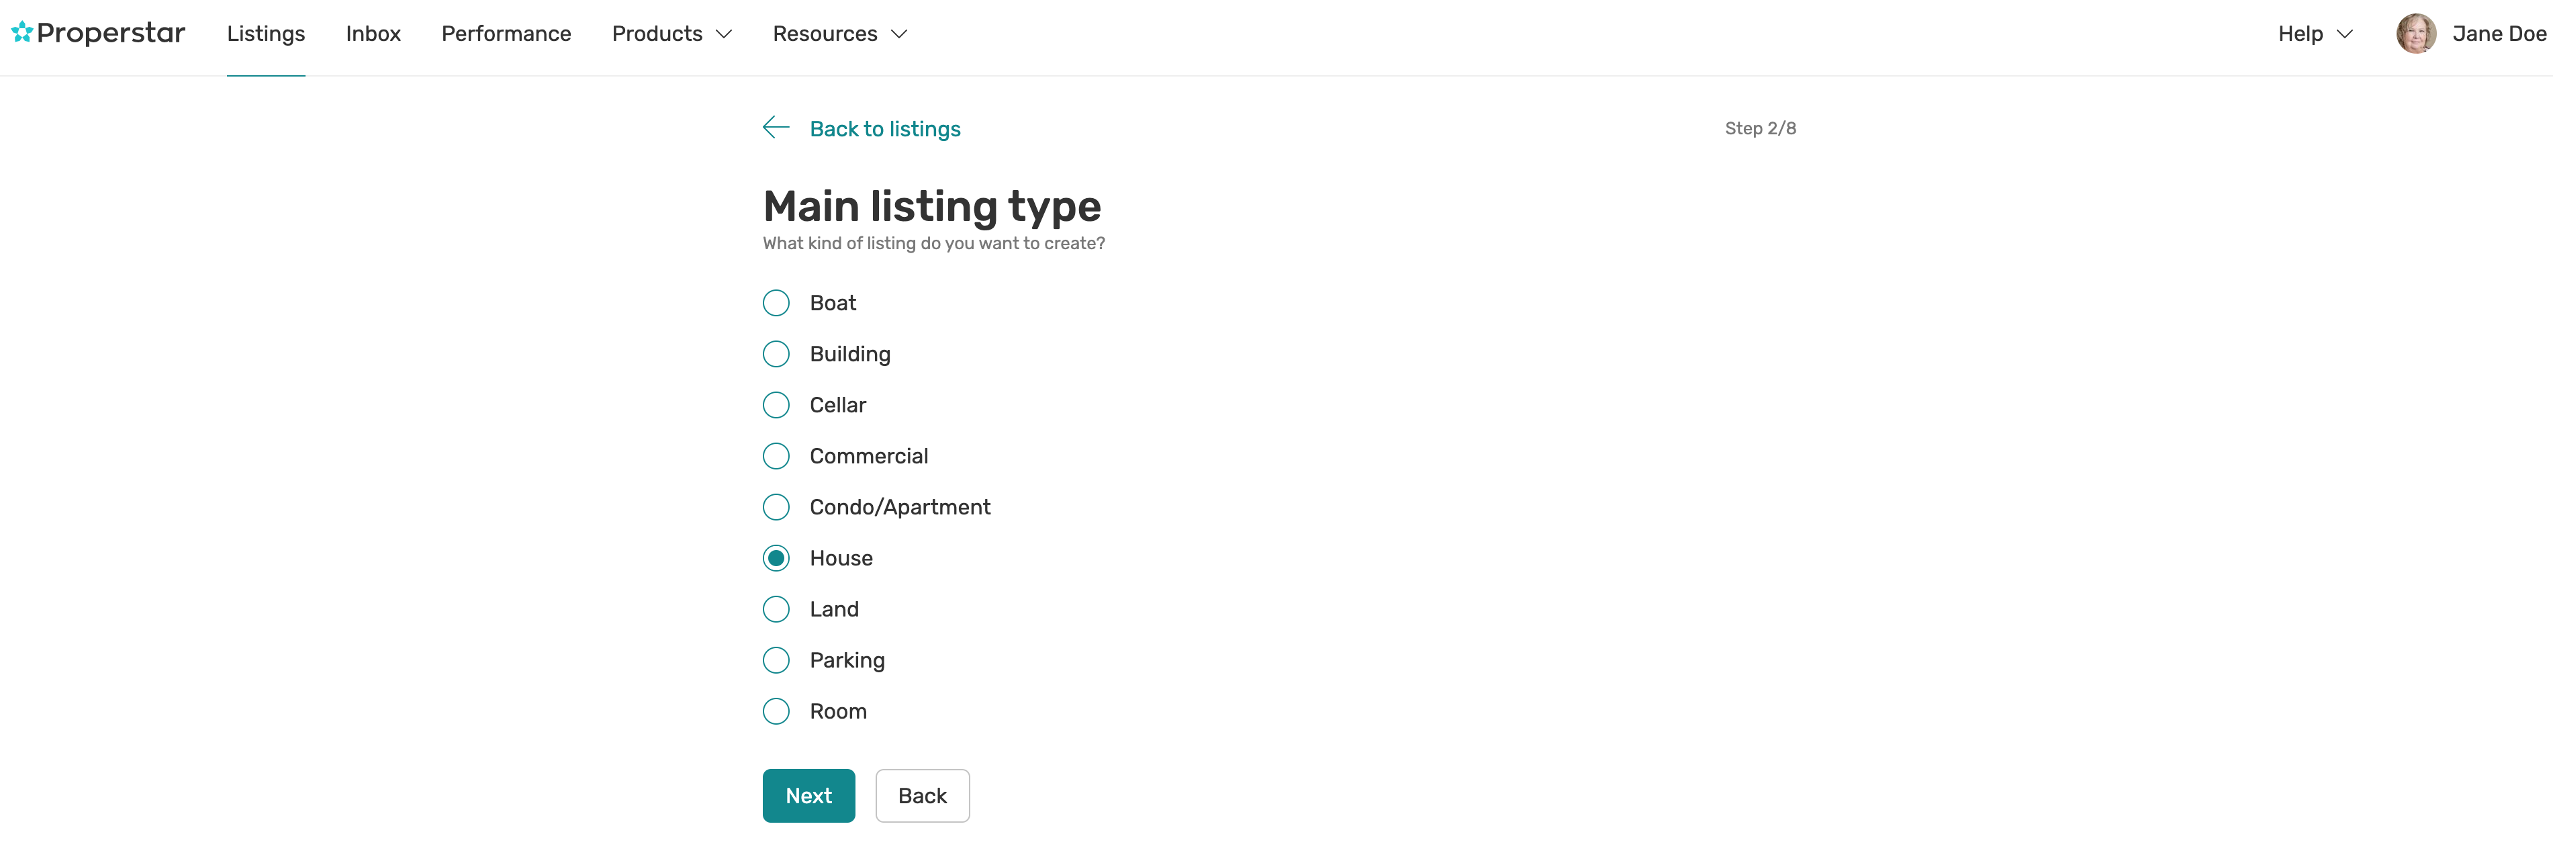Image resolution: width=2553 pixels, height=861 pixels.
Task: Click the Inbox navigation icon
Action: [x=373, y=32]
